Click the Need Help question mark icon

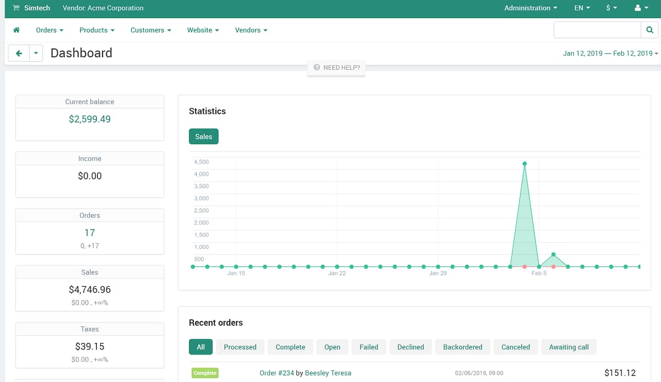317,68
